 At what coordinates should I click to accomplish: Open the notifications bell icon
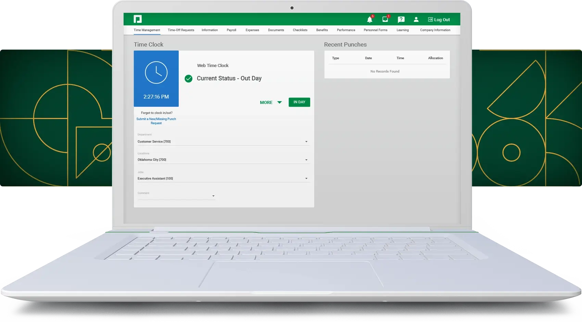tap(369, 19)
